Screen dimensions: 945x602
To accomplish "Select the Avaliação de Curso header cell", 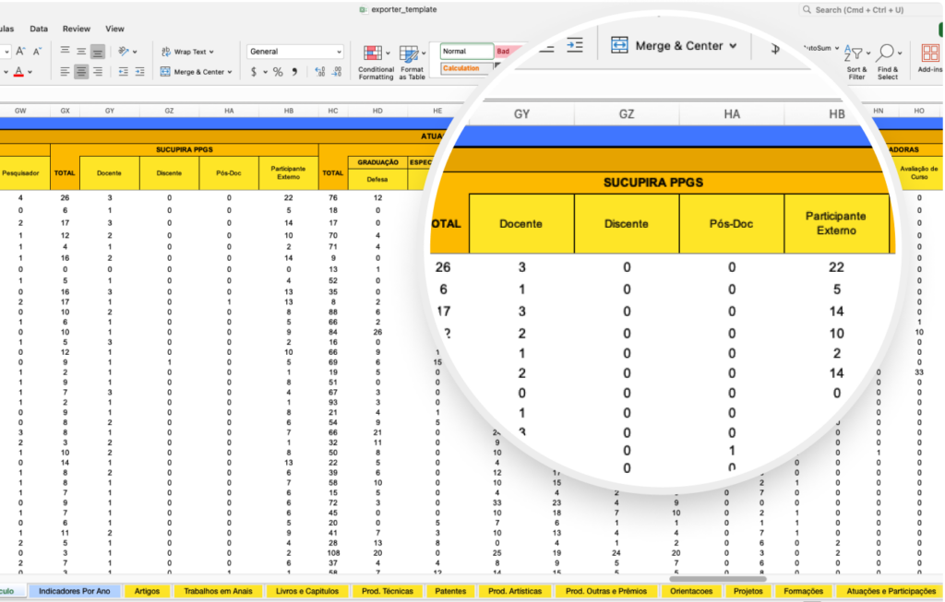I will [x=919, y=173].
